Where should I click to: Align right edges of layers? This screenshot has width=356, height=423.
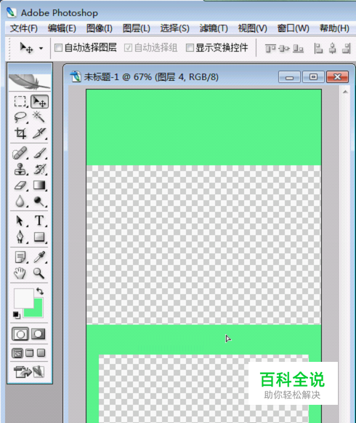pos(347,49)
